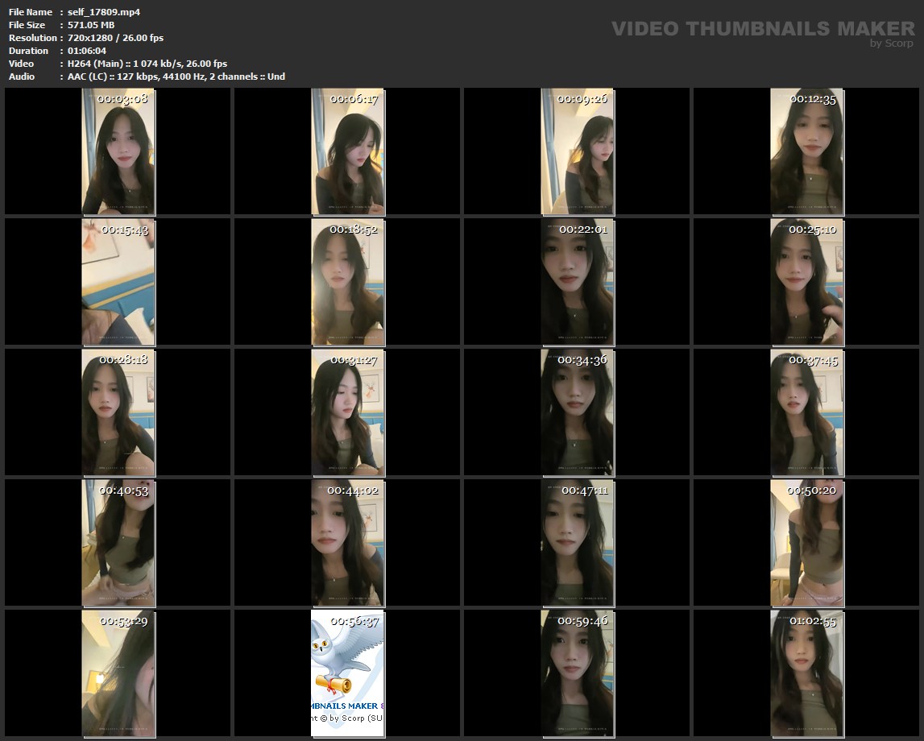Select the thumbnail labeled 00:22:01
The image size is (924, 741).
point(577,282)
